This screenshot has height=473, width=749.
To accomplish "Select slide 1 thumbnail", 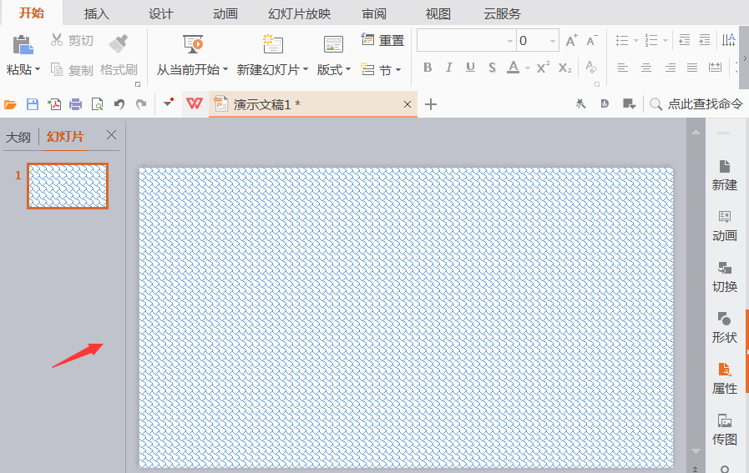I will point(68,186).
